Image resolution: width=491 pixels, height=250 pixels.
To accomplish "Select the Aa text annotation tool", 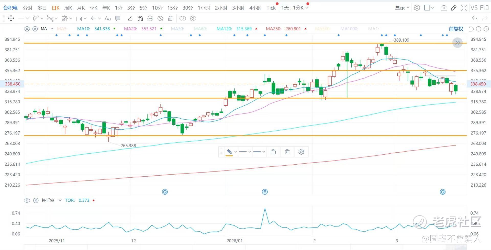I will coord(108,18).
